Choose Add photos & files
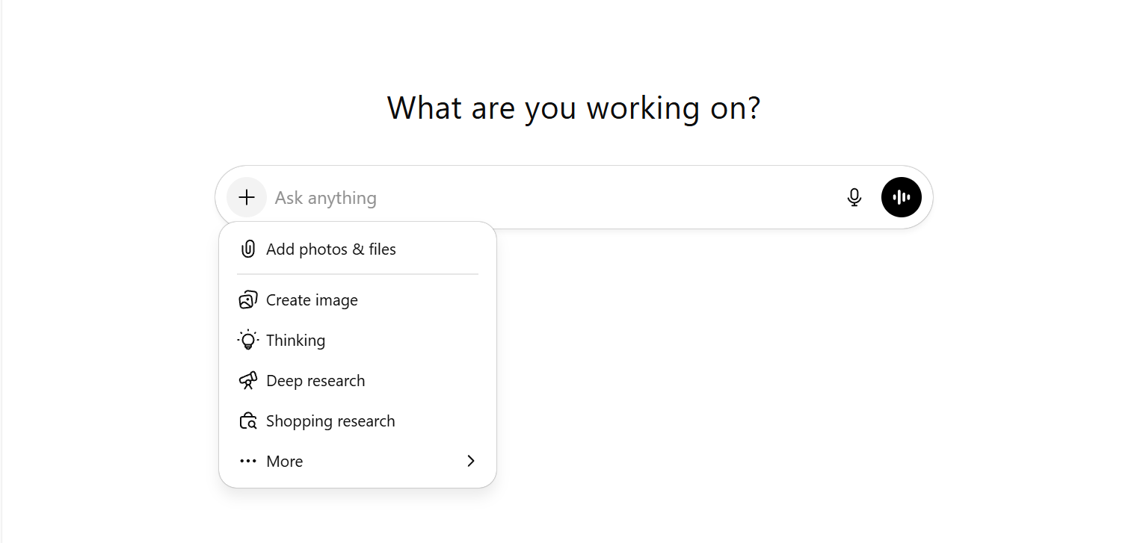The height and width of the screenshot is (543, 1146). [x=331, y=249]
